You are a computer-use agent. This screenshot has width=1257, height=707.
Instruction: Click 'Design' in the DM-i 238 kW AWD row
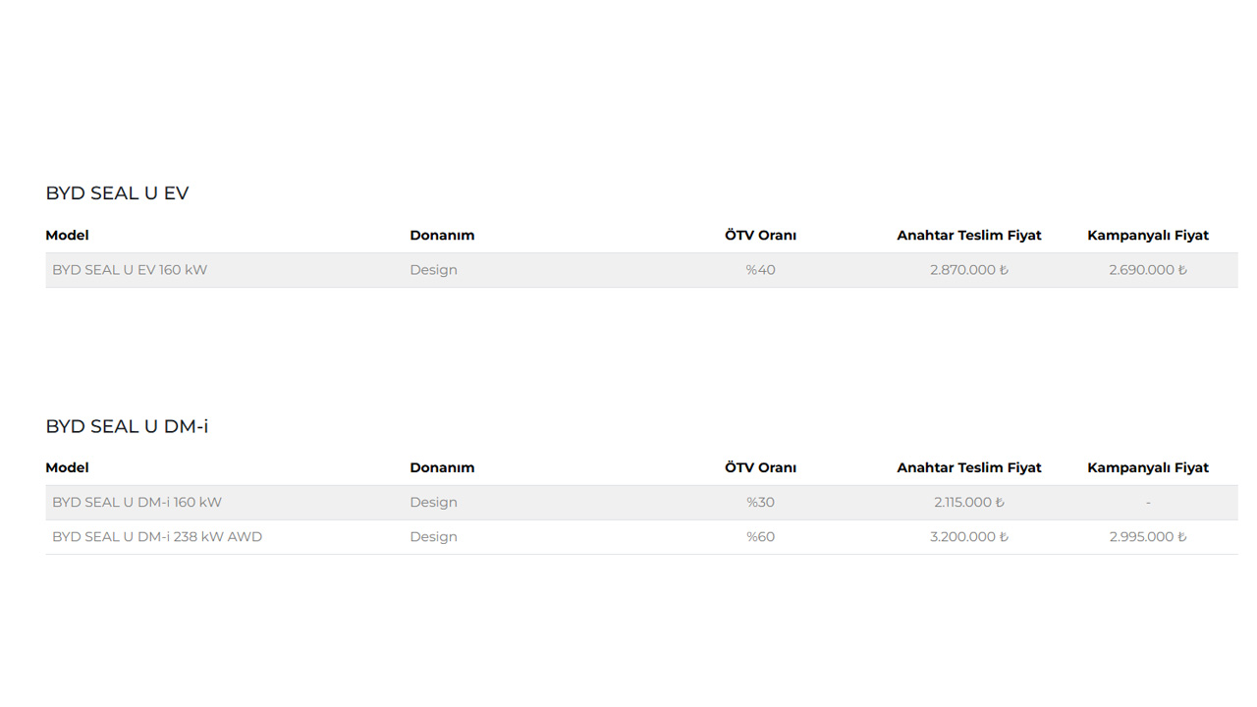point(433,537)
